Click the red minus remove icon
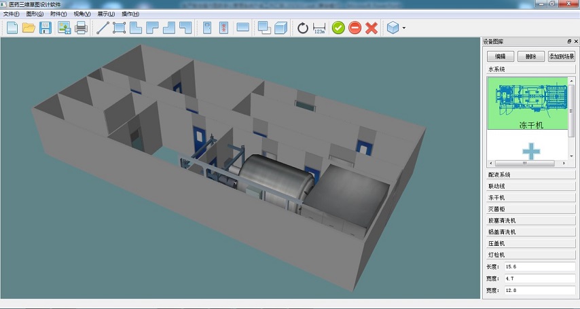This screenshot has width=580, height=309. click(355, 28)
